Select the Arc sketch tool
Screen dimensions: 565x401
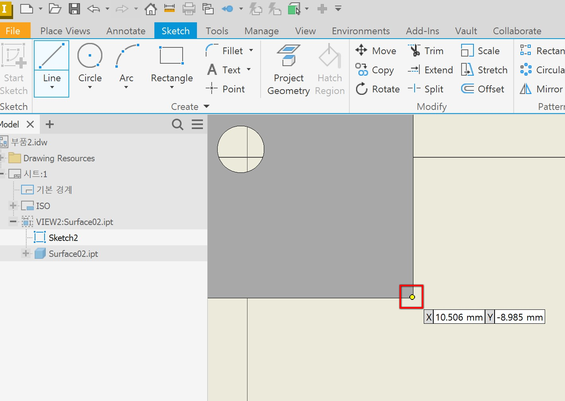(127, 66)
